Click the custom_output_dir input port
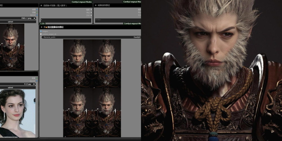 click(41, 34)
